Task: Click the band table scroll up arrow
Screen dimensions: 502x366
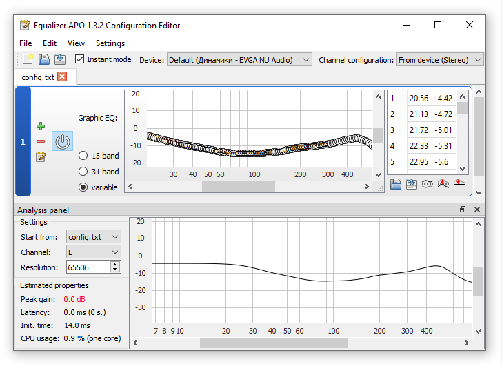Action: click(x=462, y=96)
